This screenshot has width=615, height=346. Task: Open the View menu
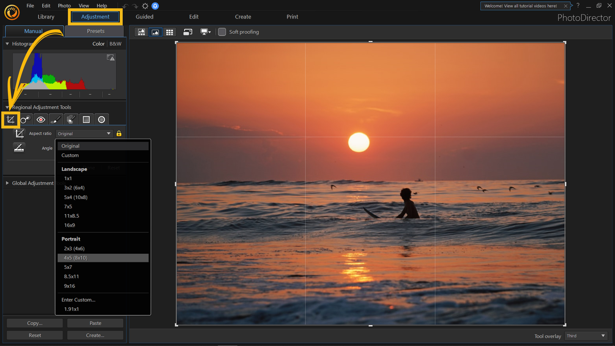[84, 6]
